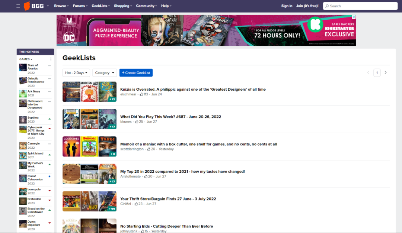Go to next GeekLists page arrow
This screenshot has width=402, height=233.
(385, 73)
